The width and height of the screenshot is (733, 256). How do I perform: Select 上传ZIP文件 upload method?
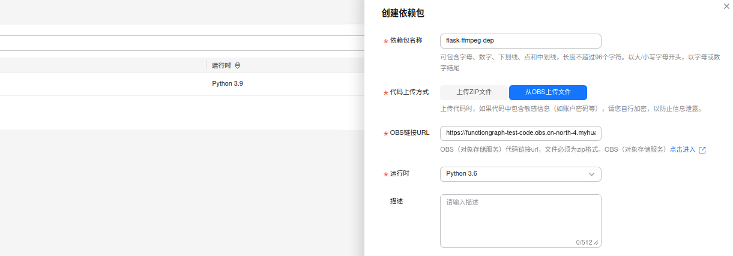pos(474,92)
